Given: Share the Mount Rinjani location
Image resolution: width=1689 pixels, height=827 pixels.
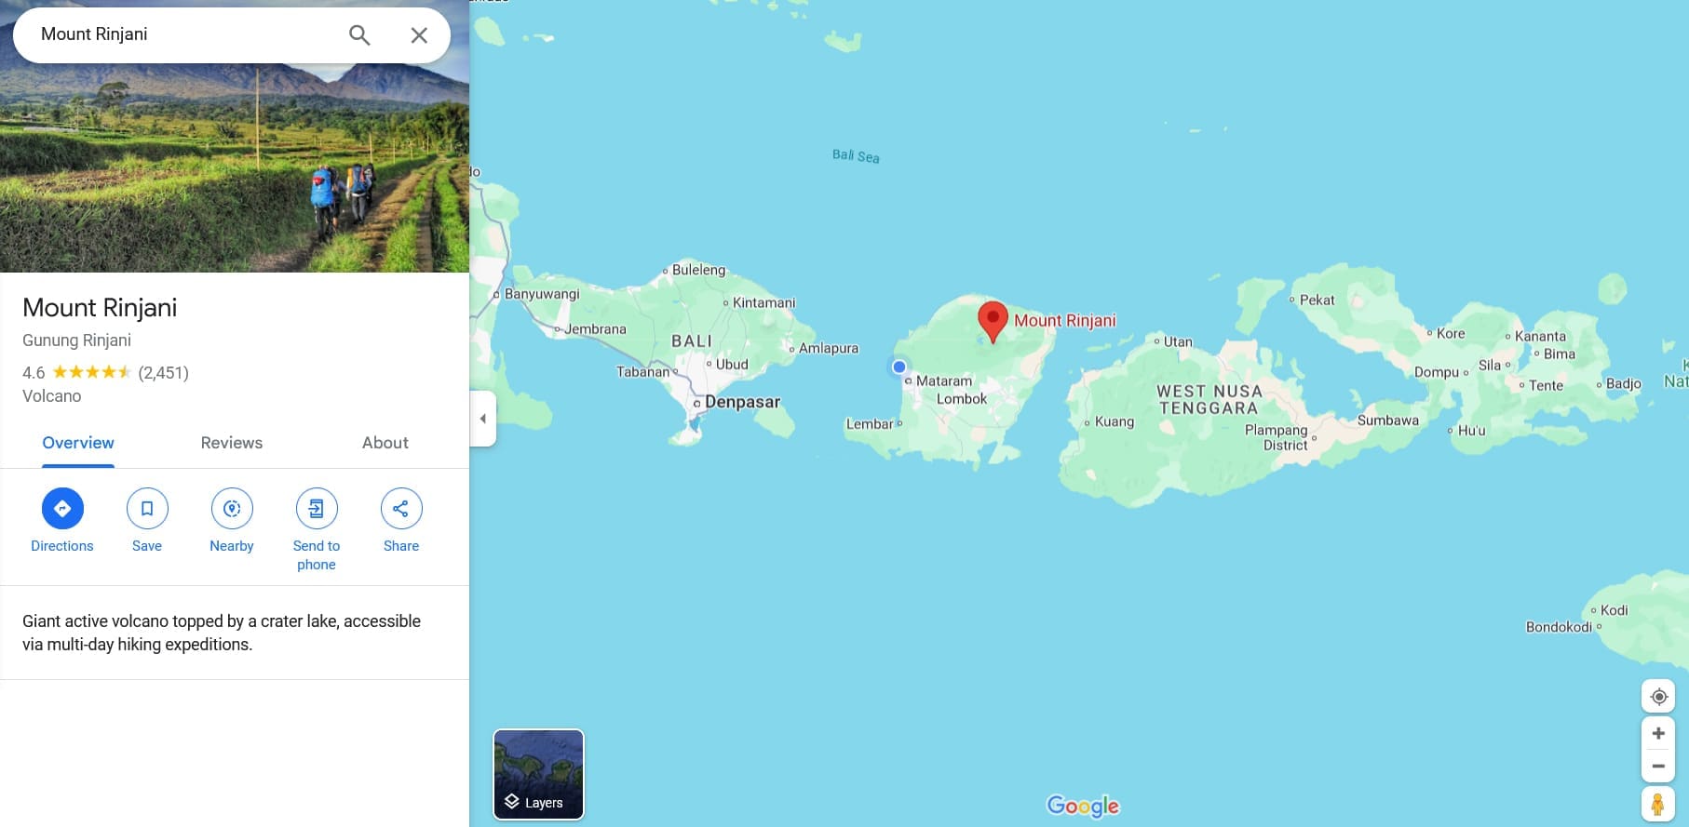Looking at the screenshot, I should (401, 521).
